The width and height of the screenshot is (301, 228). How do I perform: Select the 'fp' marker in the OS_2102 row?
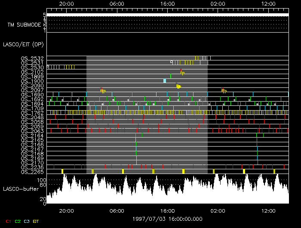tap(182, 72)
